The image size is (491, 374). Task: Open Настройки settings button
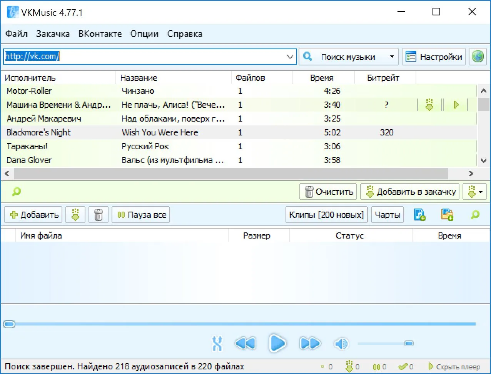(x=434, y=57)
